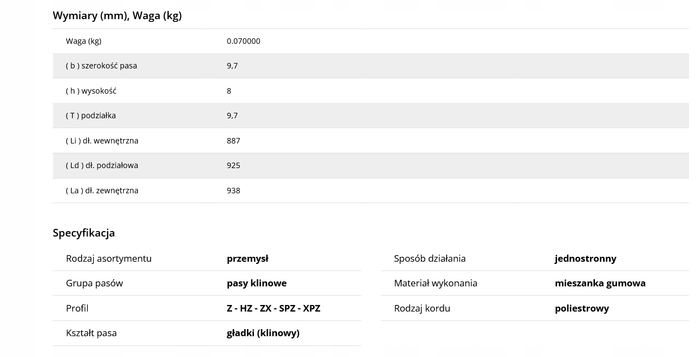Click the 'poliestrowy' cord type value
The height and width of the screenshot is (357, 700).
582,308
